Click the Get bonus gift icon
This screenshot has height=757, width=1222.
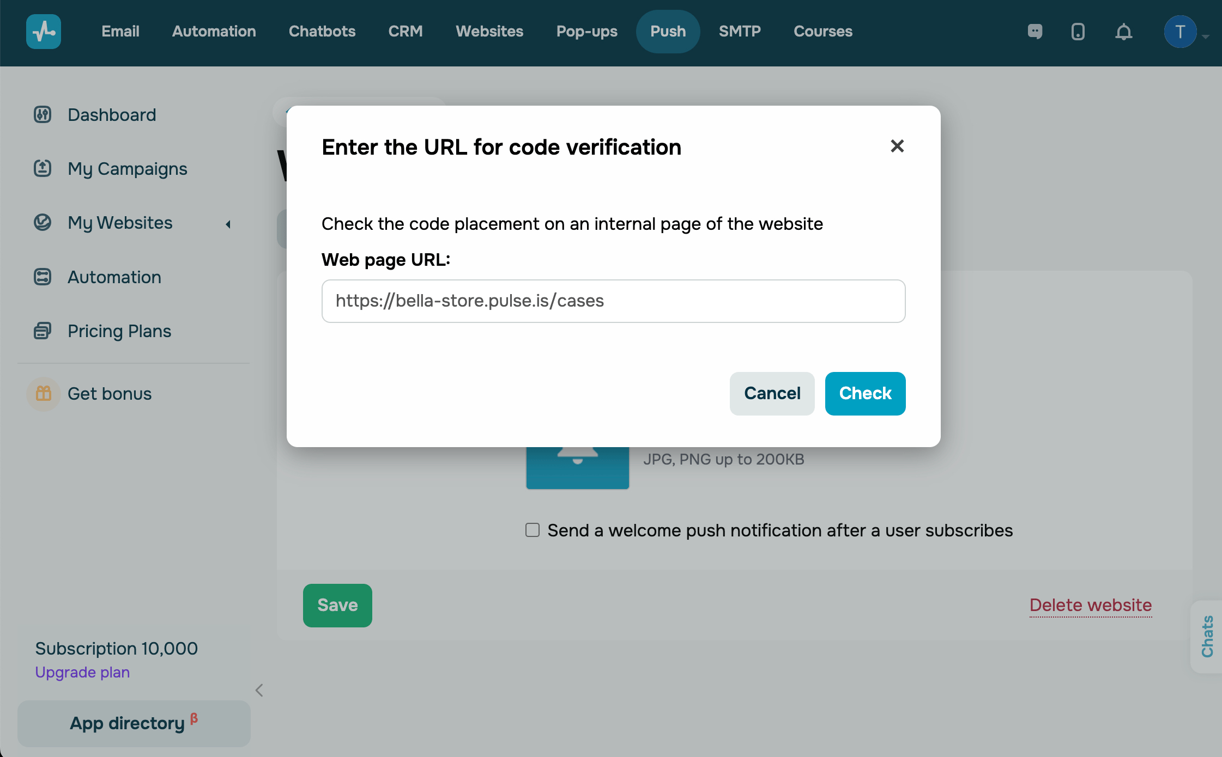click(43, 393)
